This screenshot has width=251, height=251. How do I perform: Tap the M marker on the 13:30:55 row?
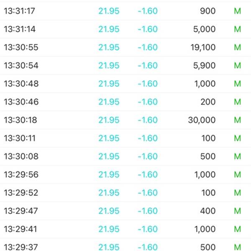coord(237,47)
